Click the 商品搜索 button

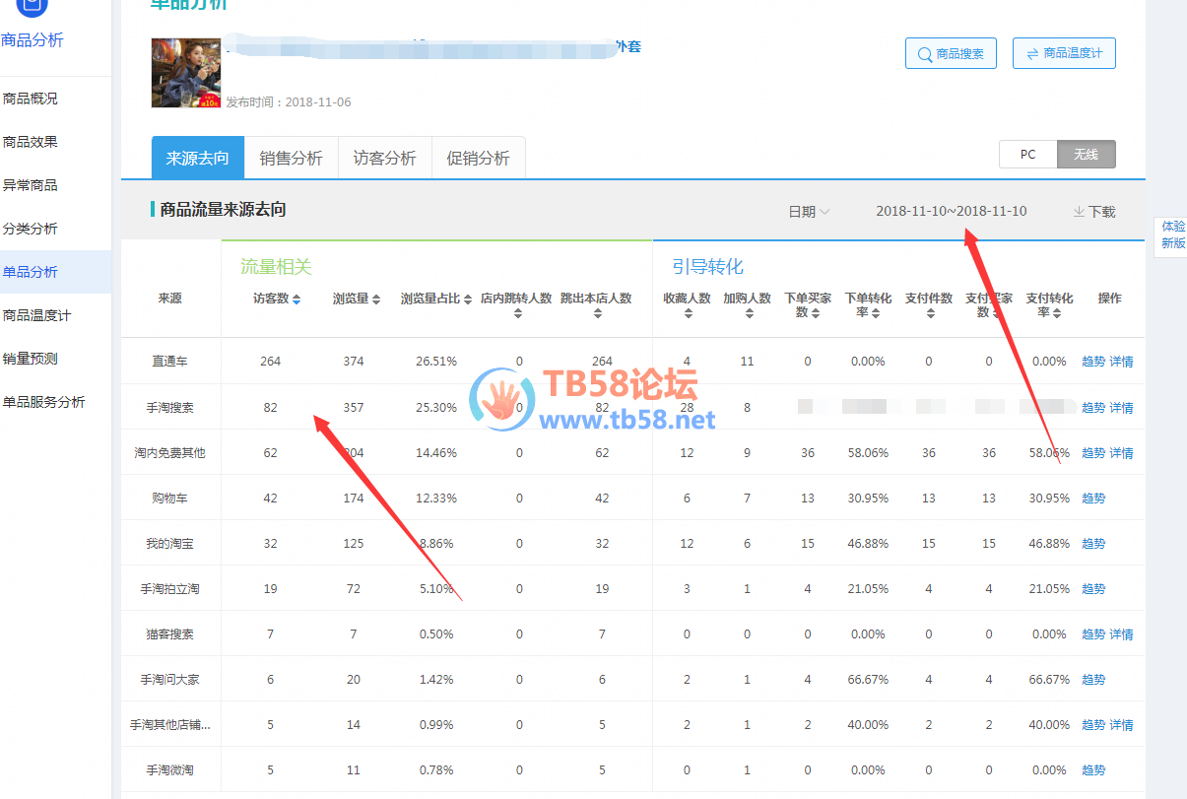pyautogui.click(x=951, y=53)
